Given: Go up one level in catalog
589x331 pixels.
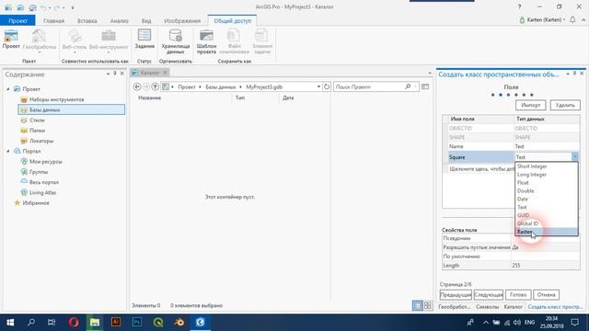Looking at the screenshot, I should (155, 86).
